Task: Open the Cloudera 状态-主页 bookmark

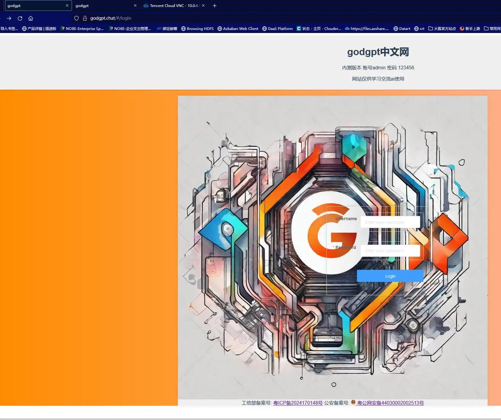Action: point(319,28)
